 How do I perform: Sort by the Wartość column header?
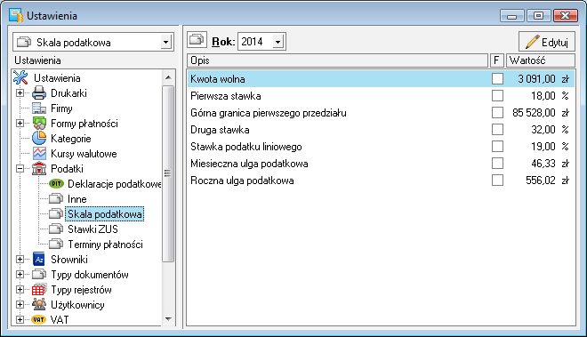(x=541, y=60)
